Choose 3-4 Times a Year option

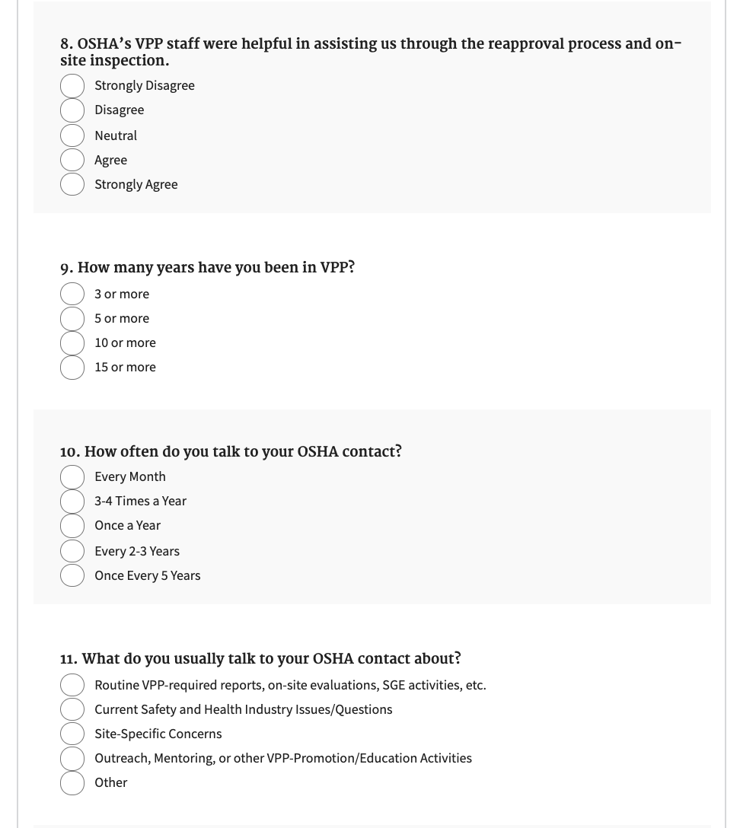pyautogui.click(x=72, y=502)
